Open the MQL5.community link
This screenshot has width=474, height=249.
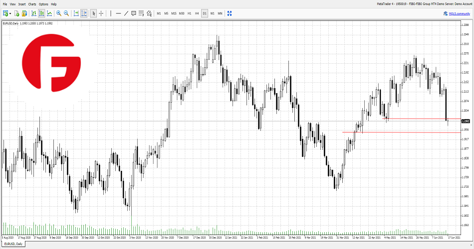pos(457,13)
